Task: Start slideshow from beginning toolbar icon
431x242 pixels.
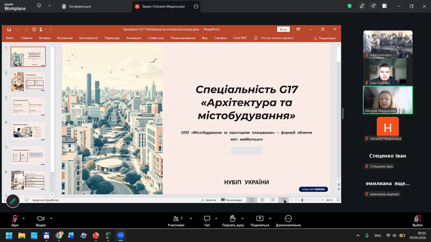Action: point(34,30)
